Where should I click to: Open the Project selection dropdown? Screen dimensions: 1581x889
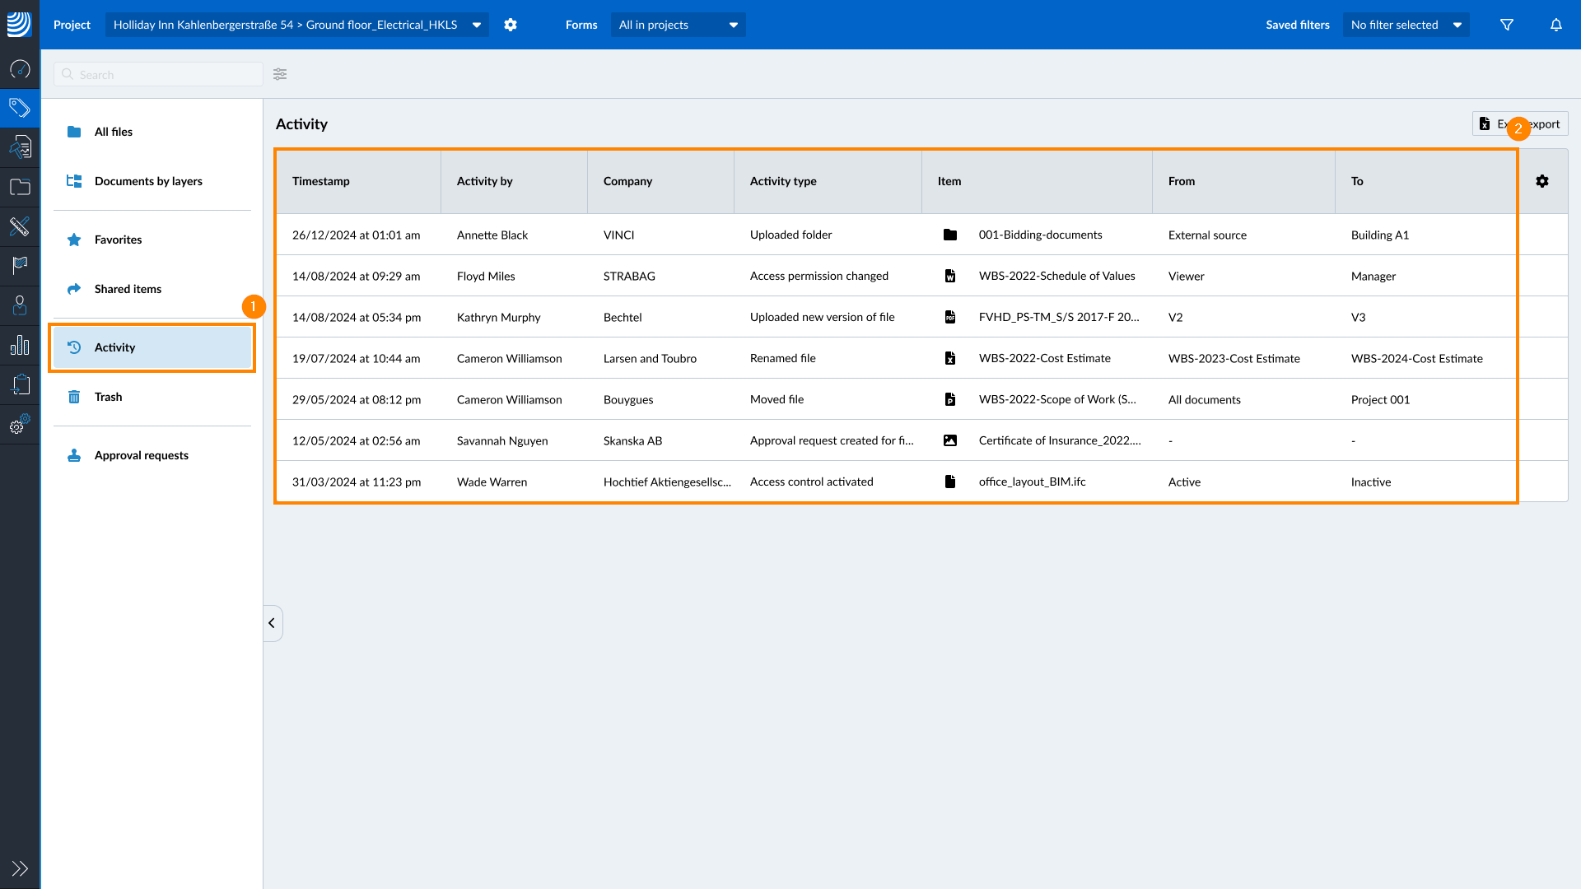[x=296, y=25]
